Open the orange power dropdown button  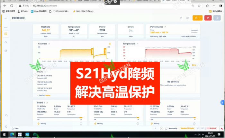click(197, 18)
